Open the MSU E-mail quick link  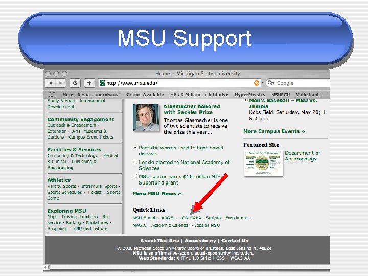(x=144, y=218)
